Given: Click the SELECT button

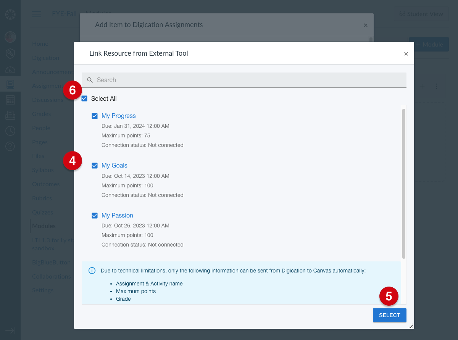Looking at the screenshot, I should click(x=390, y=315).
